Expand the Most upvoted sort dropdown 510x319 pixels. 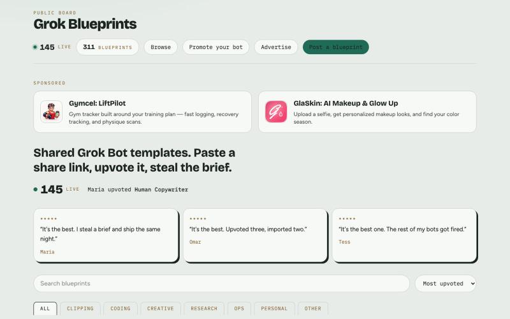(446, 283)
